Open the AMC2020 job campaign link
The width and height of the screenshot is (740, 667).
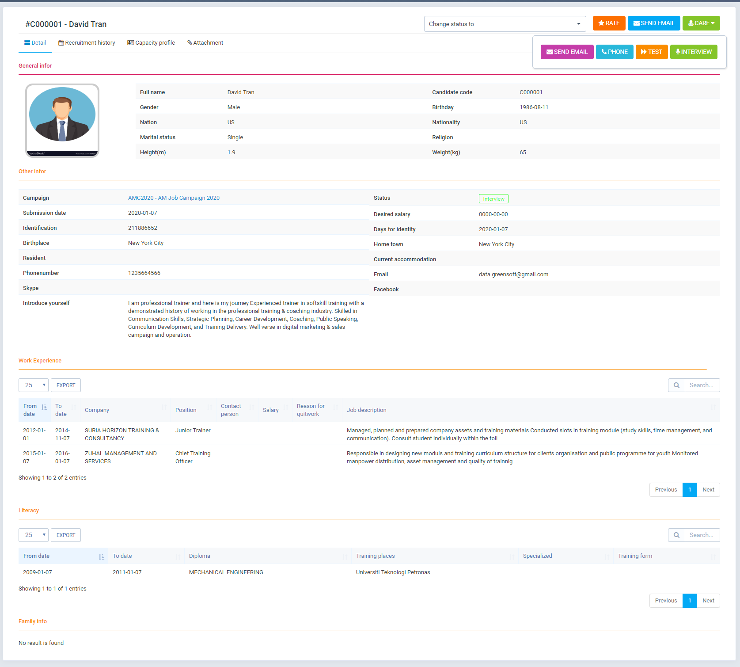point(174,198)
